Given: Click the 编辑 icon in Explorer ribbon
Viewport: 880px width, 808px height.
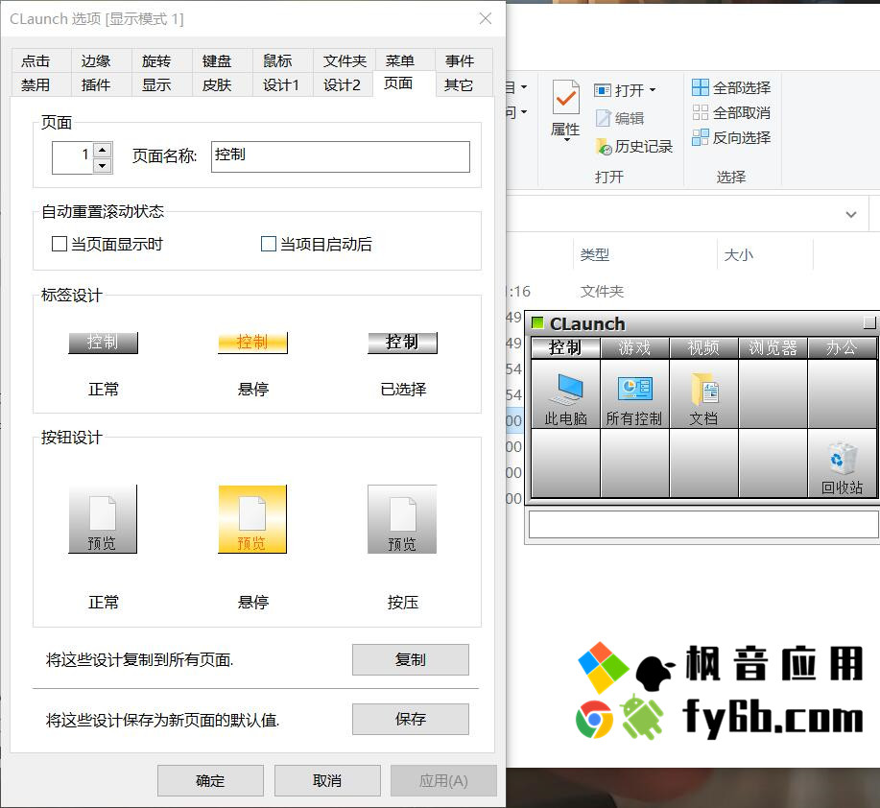Looking at the screenshot, I should [603, 118].
